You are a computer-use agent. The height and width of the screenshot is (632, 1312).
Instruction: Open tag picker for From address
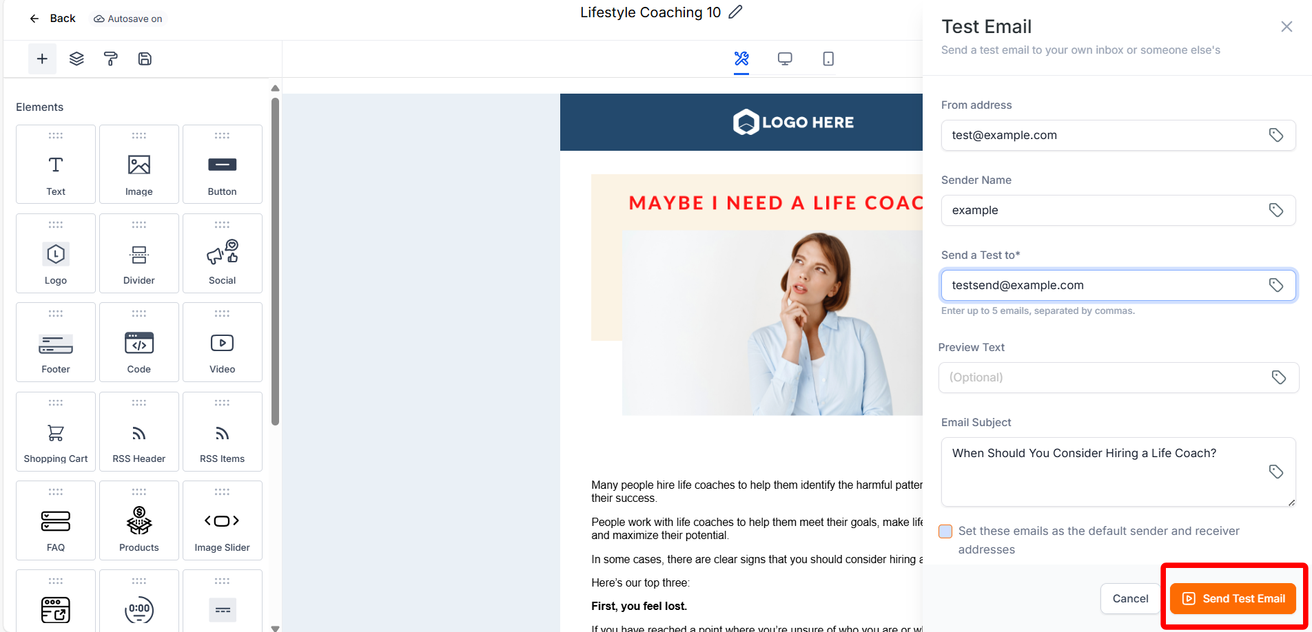pos(1276,136)
